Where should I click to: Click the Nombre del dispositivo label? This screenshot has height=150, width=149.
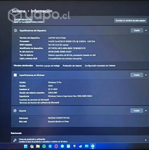pyautogui.click(x=30, y=38)
